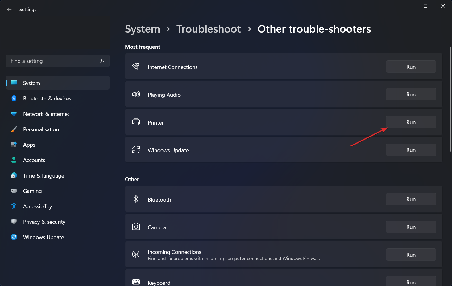Image resolution: width=452 pixels, height=286 pixels.
Task: Click the Apps sidebar icon
Action: 14,145
